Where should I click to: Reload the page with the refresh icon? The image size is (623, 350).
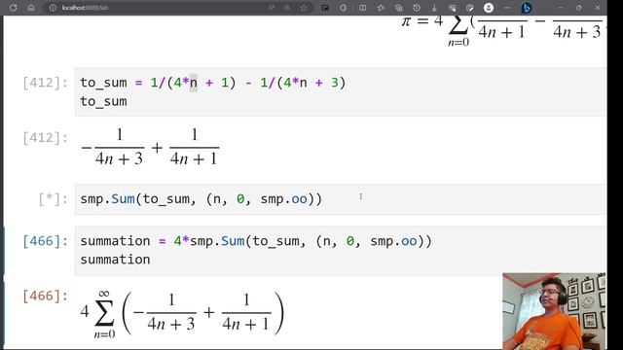coord(13,8)
